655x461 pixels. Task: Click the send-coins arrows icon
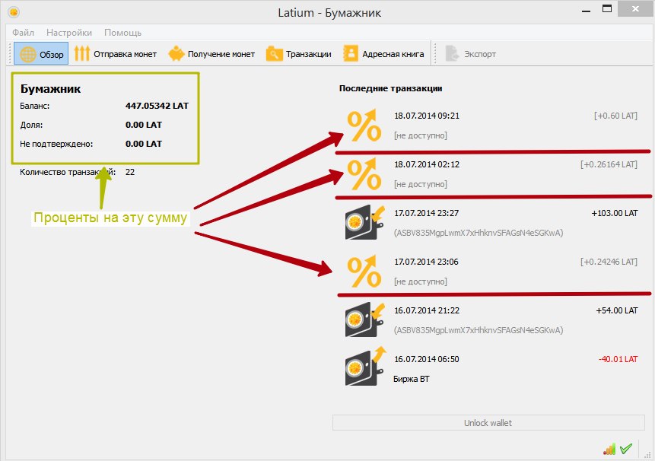point(82,53)
